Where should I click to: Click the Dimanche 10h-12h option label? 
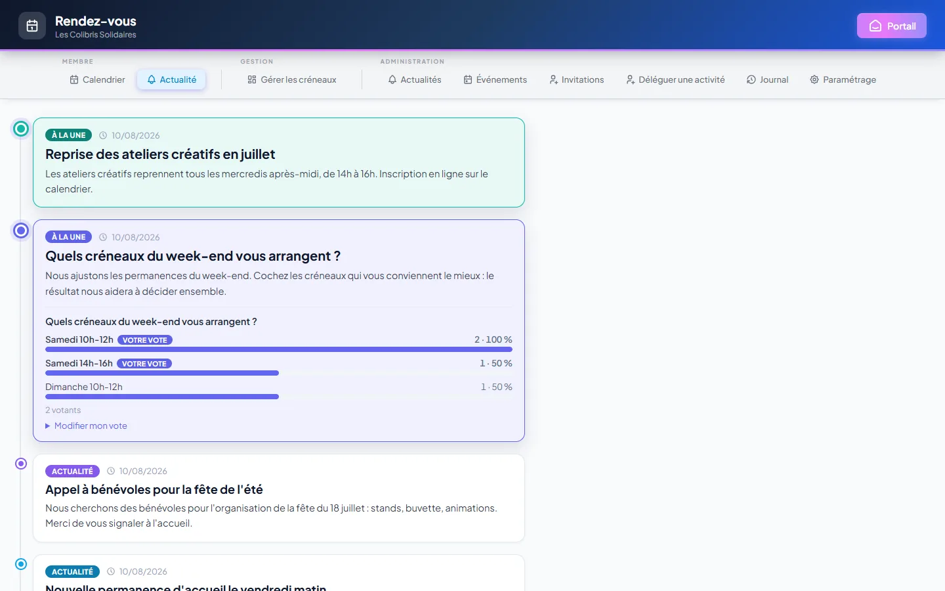pyautogui.click(x=84, y=387)
